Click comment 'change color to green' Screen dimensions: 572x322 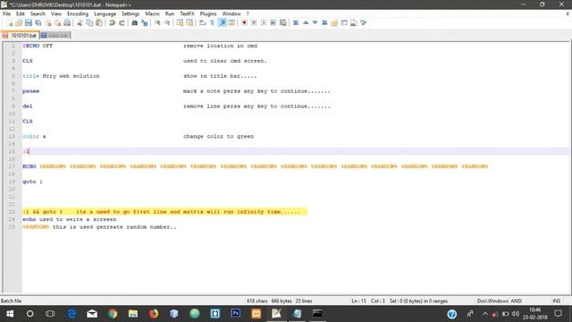coord(218,136)
